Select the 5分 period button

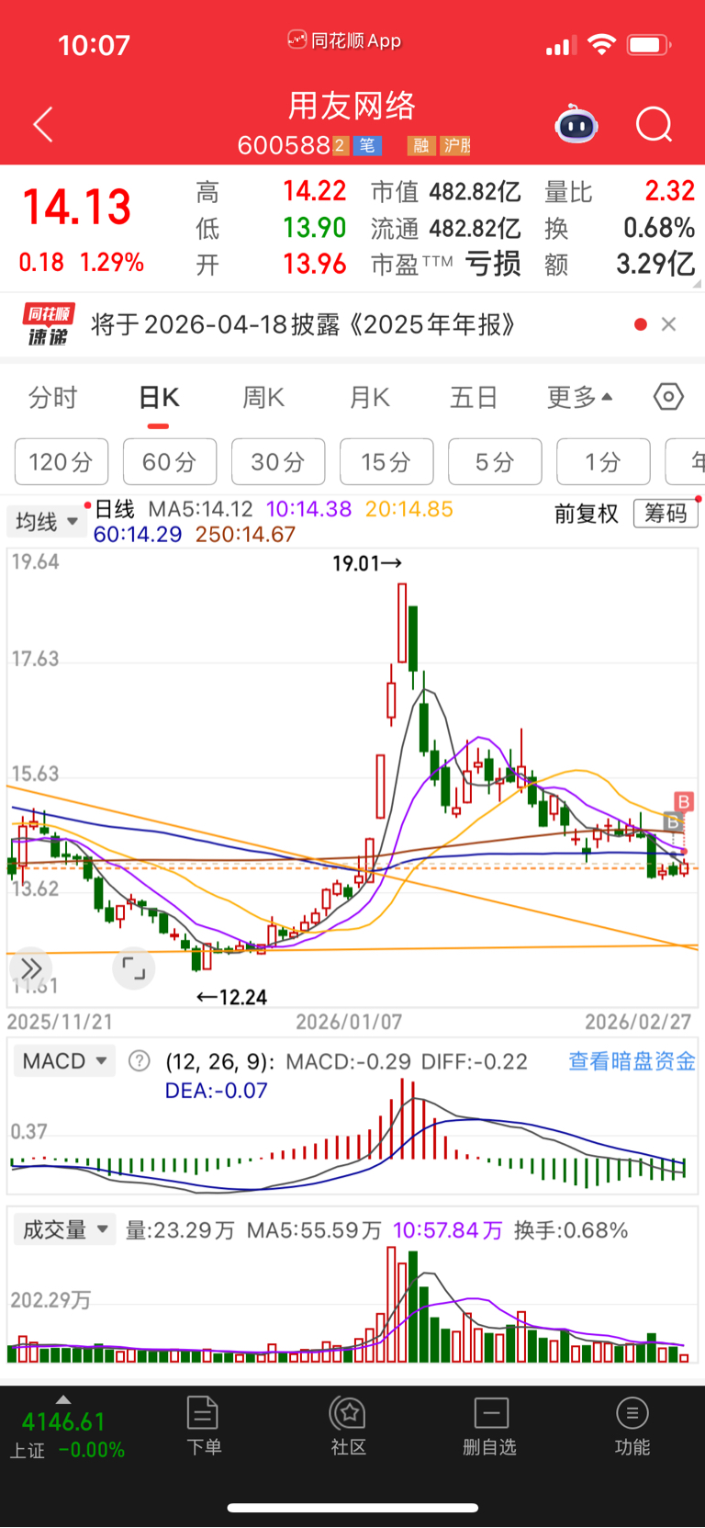[495, 461]
